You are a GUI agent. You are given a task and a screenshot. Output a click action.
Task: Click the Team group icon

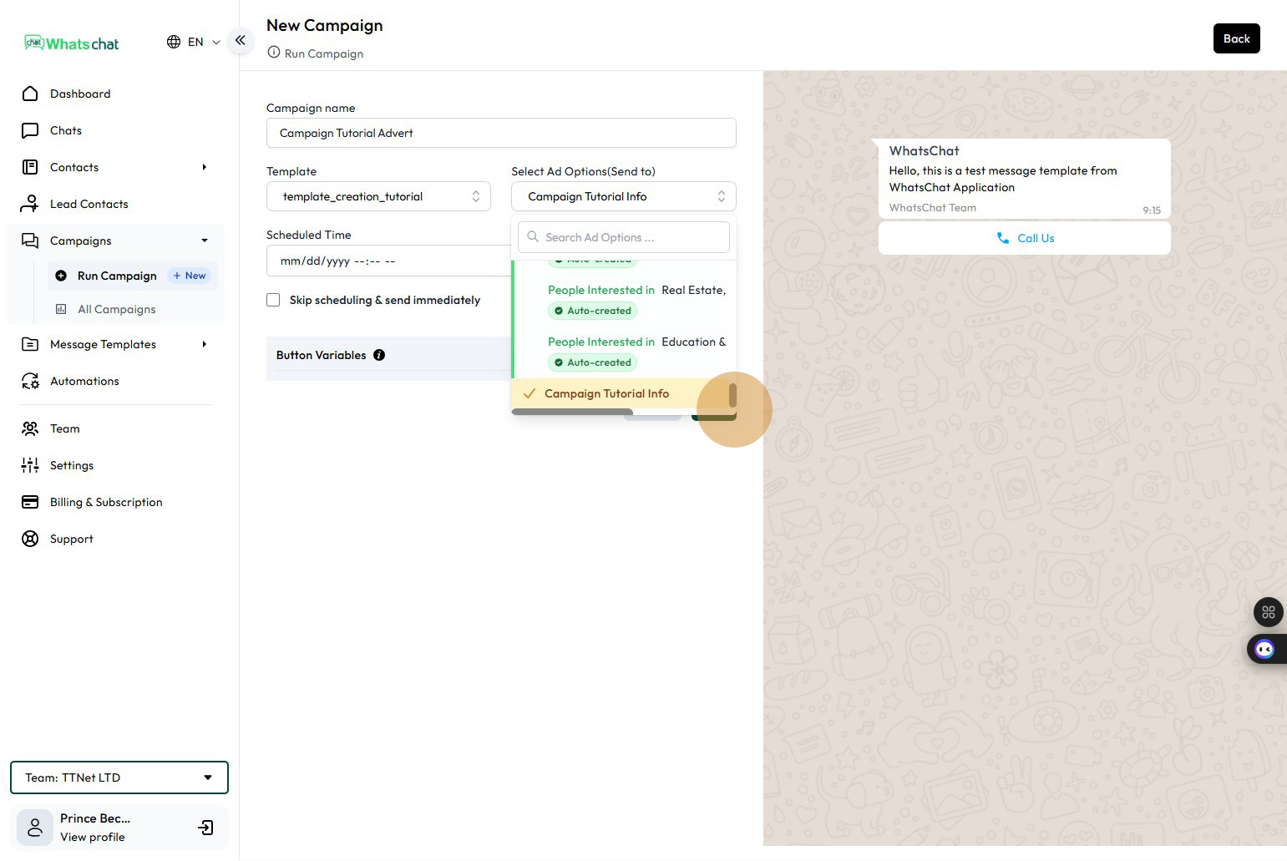[x=30, y=428]
